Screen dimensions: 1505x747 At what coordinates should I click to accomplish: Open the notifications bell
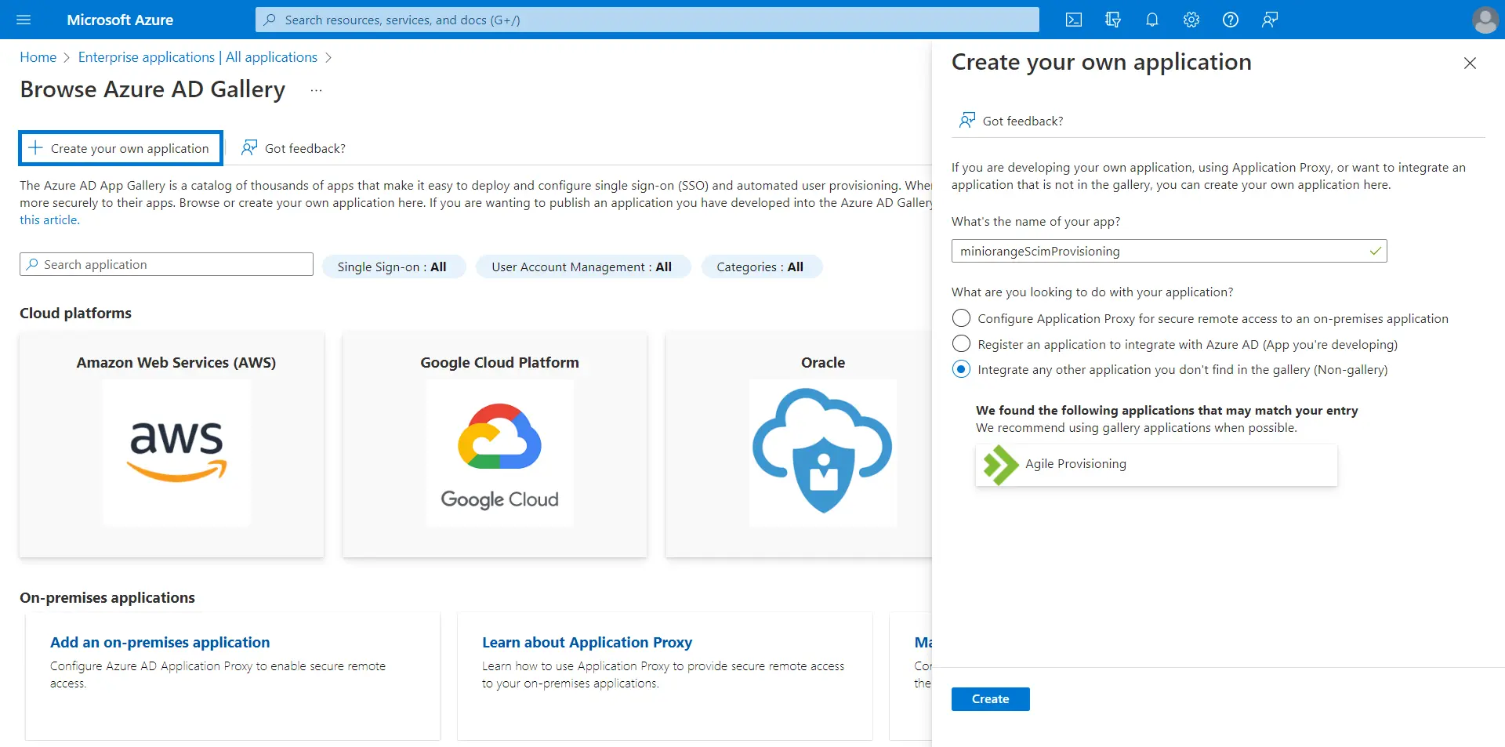coord(1152,20)
